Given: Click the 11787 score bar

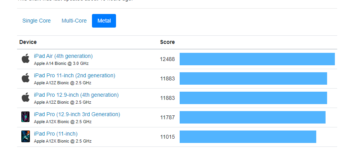Looking at the screenshot, I should click(253, 117).
